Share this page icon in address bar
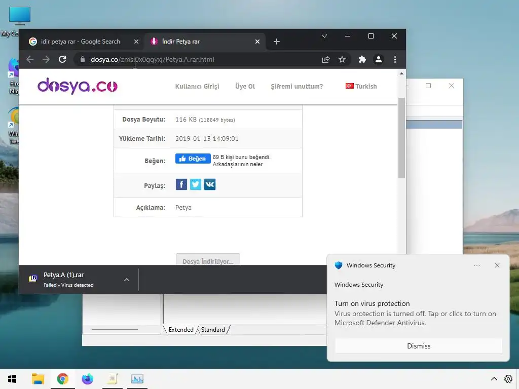The width and height of the screenshot is (519, 389). 326,60
